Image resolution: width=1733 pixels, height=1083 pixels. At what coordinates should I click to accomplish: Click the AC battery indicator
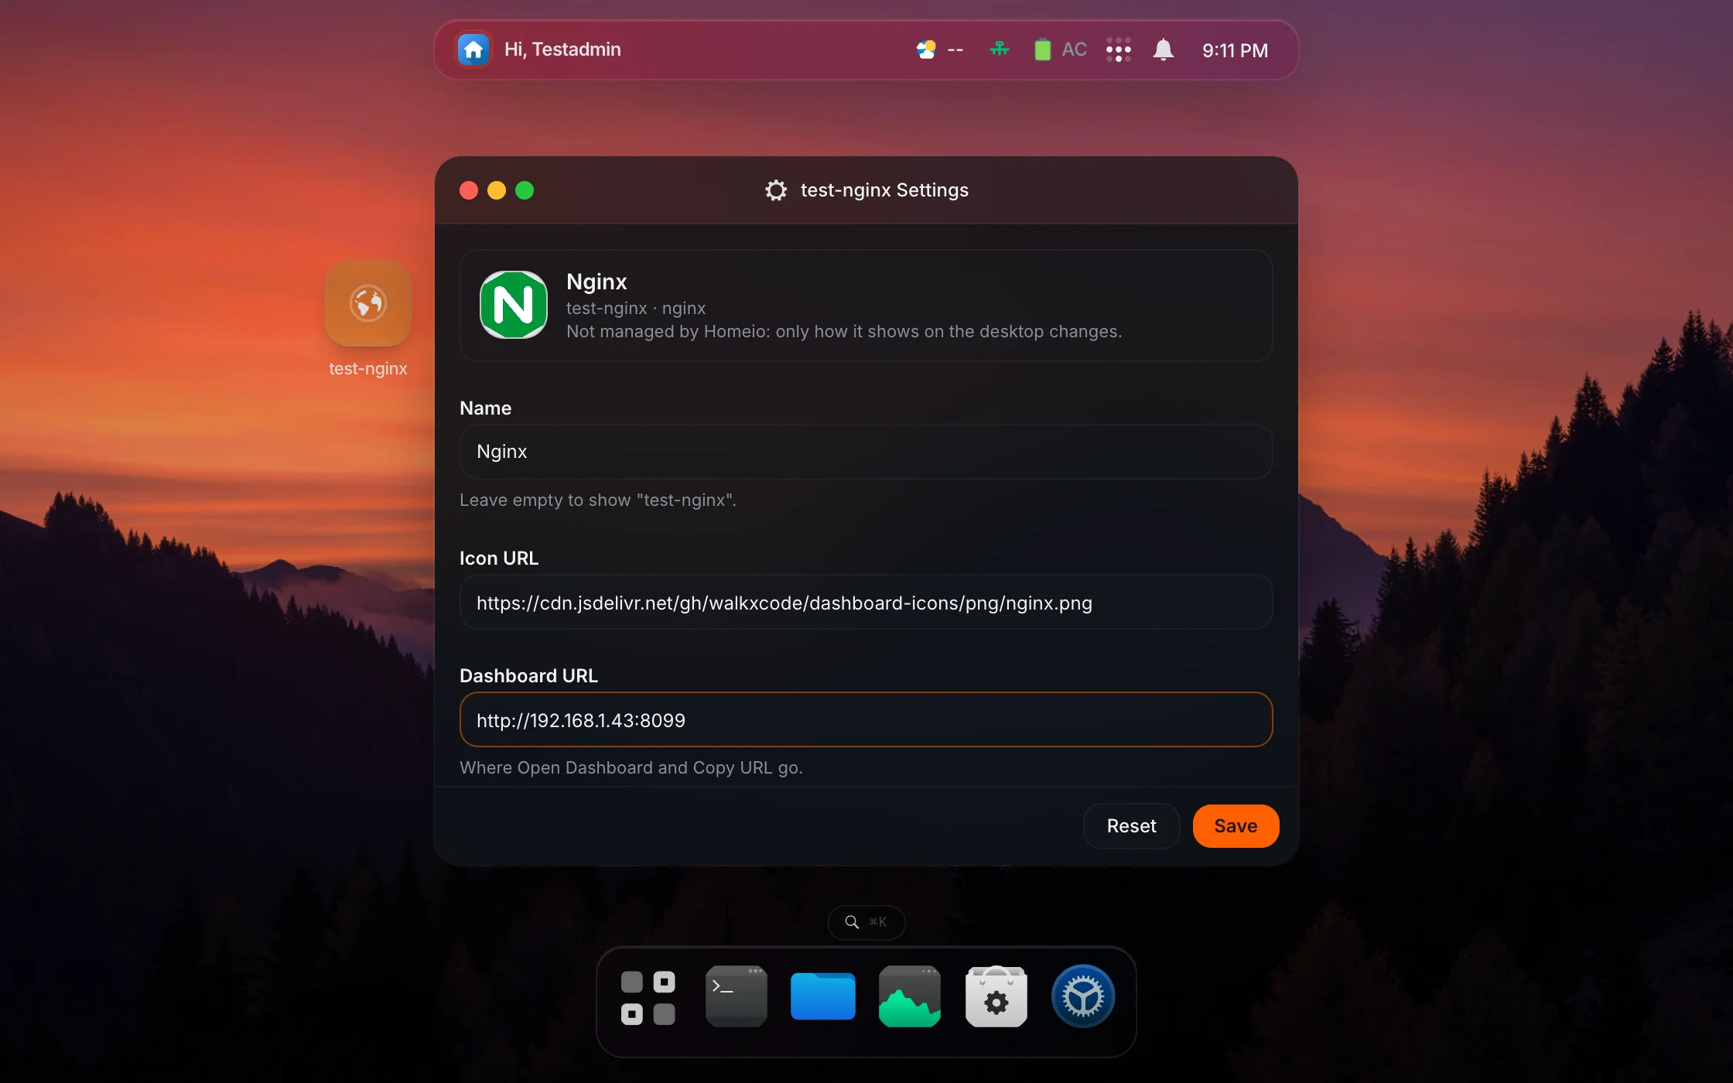(1061, 50)
